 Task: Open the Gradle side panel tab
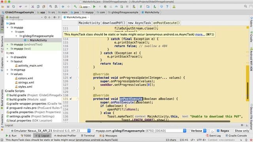pos(251,37)
